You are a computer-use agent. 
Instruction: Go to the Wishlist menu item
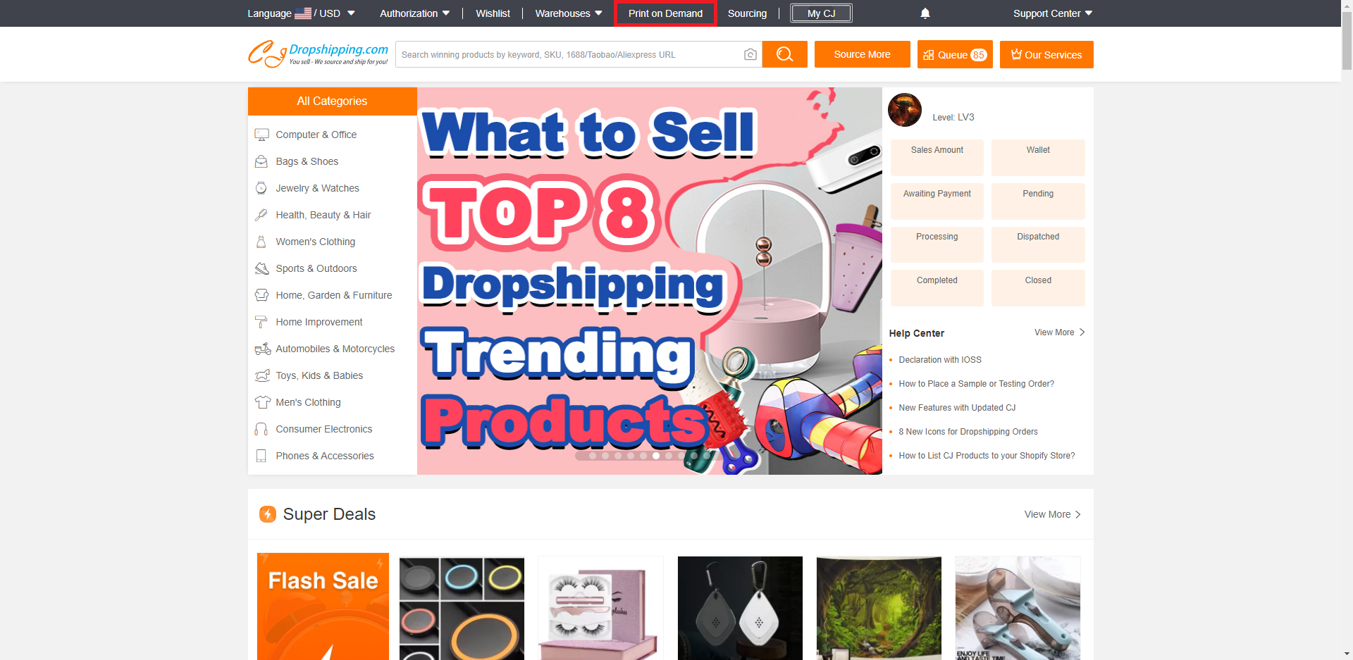[493, 13]
